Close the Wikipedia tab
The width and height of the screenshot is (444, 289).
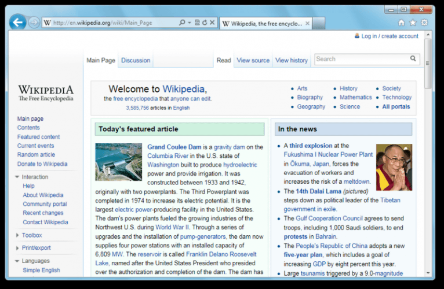pyautogui.click(x=307, y=24)
